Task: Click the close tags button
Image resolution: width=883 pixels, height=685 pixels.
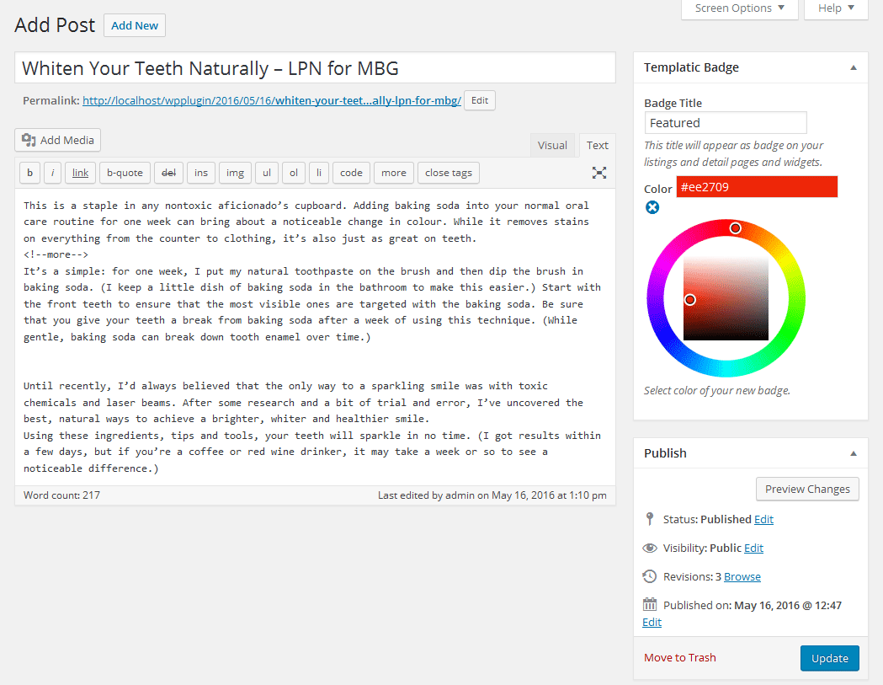Action: point(449,173)
